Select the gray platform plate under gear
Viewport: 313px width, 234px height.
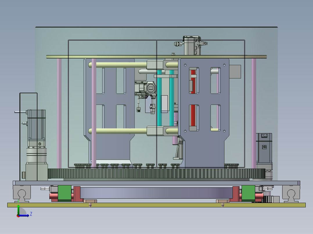[x=156, y=183]
